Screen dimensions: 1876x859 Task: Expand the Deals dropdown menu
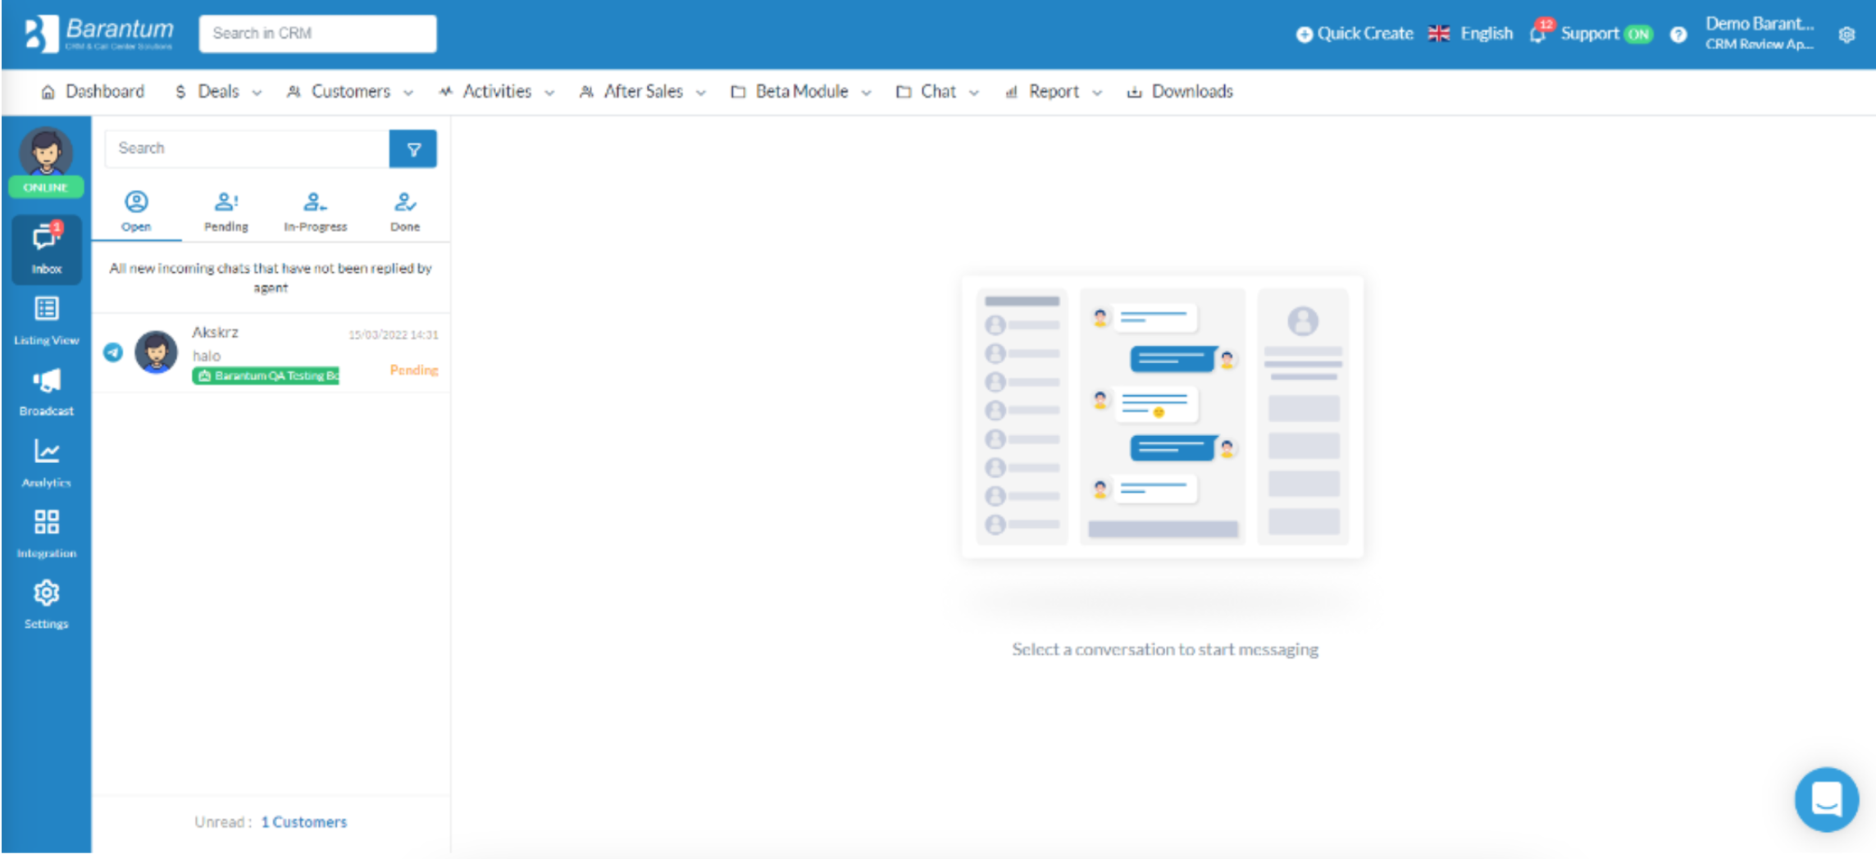point(218,92)
